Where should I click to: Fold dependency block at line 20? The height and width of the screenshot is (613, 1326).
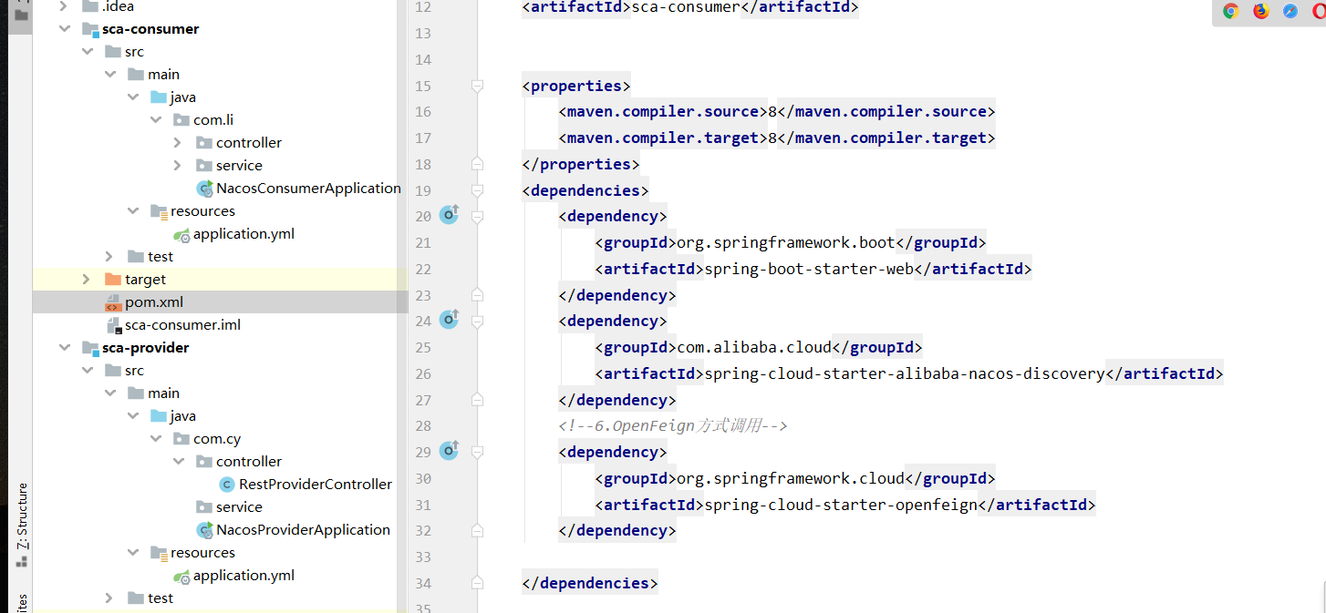click(x=476, y=216)
